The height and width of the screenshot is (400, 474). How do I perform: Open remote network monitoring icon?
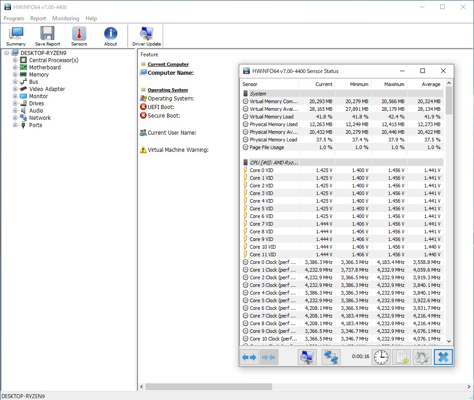pyautogui.click(x=331, y=357)
